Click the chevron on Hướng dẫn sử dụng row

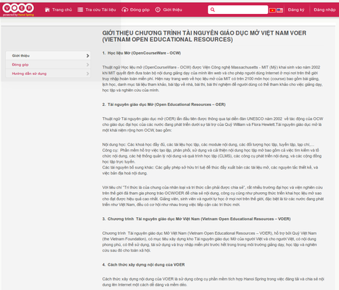click(x=88, y=74)
